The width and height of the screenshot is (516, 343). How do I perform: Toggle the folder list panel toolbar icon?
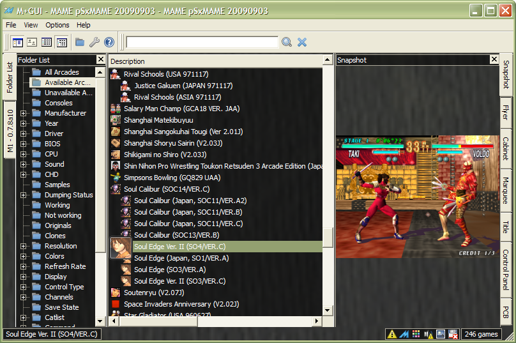17,42
